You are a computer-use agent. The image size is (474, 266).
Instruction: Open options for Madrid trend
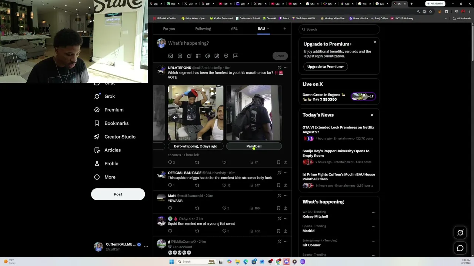[373, 226]
